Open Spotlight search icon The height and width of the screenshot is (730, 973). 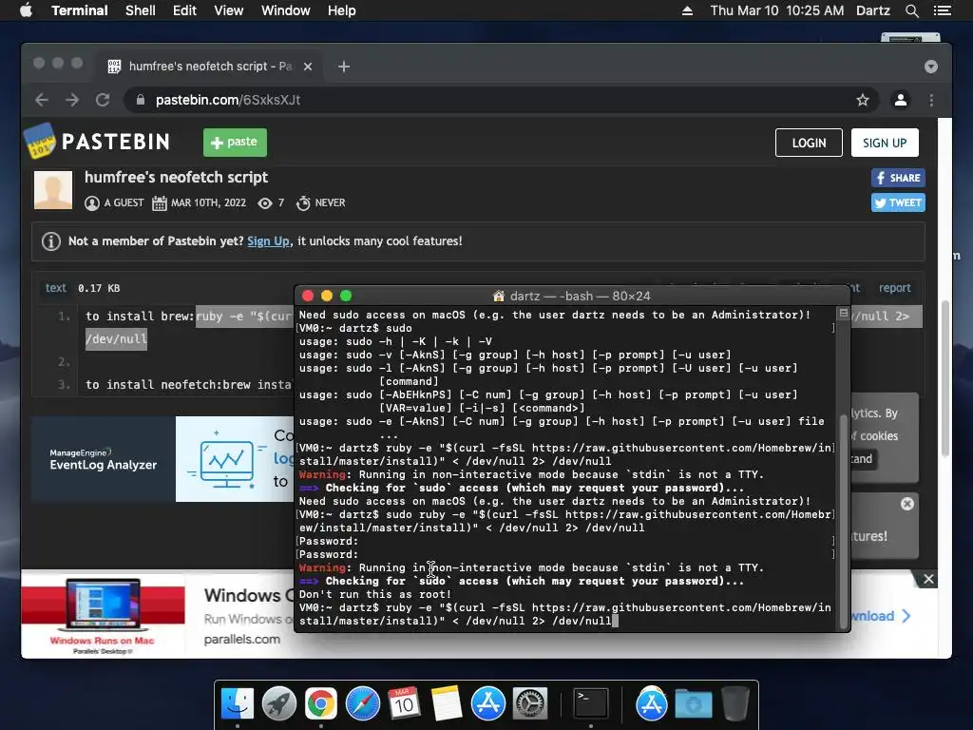(x=911, y=10)
